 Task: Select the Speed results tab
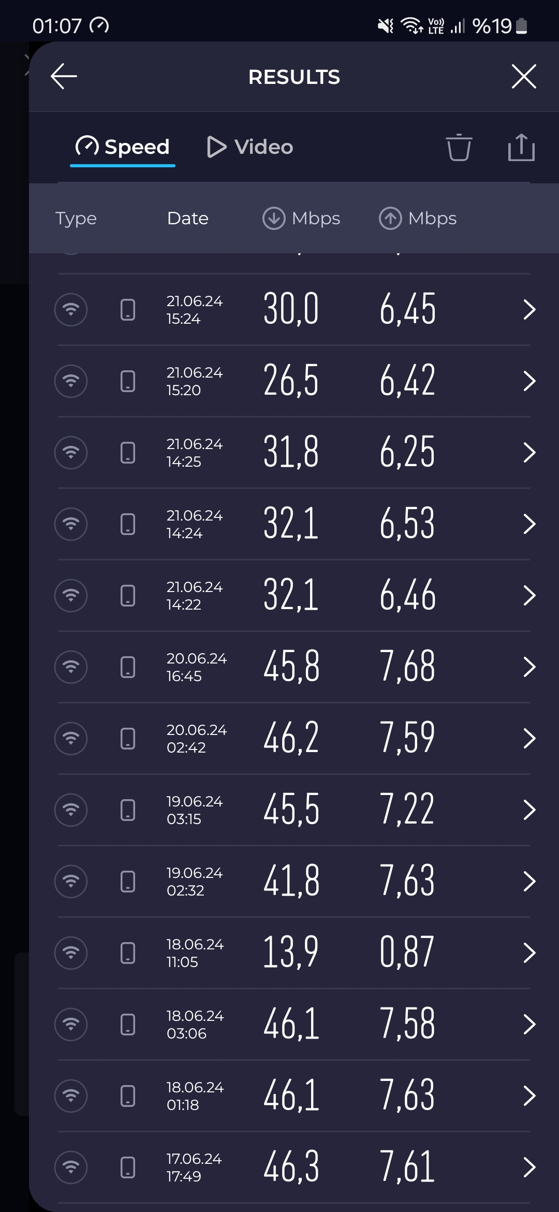pyautogui.click(x=123, y=147)
